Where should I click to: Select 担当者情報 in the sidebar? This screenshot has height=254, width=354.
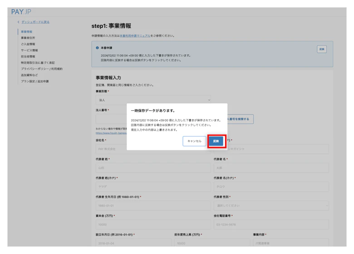(28, 56)
